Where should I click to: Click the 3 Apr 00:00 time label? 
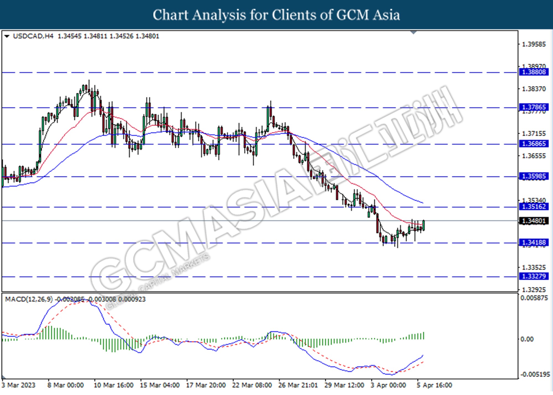click(388, 385)
